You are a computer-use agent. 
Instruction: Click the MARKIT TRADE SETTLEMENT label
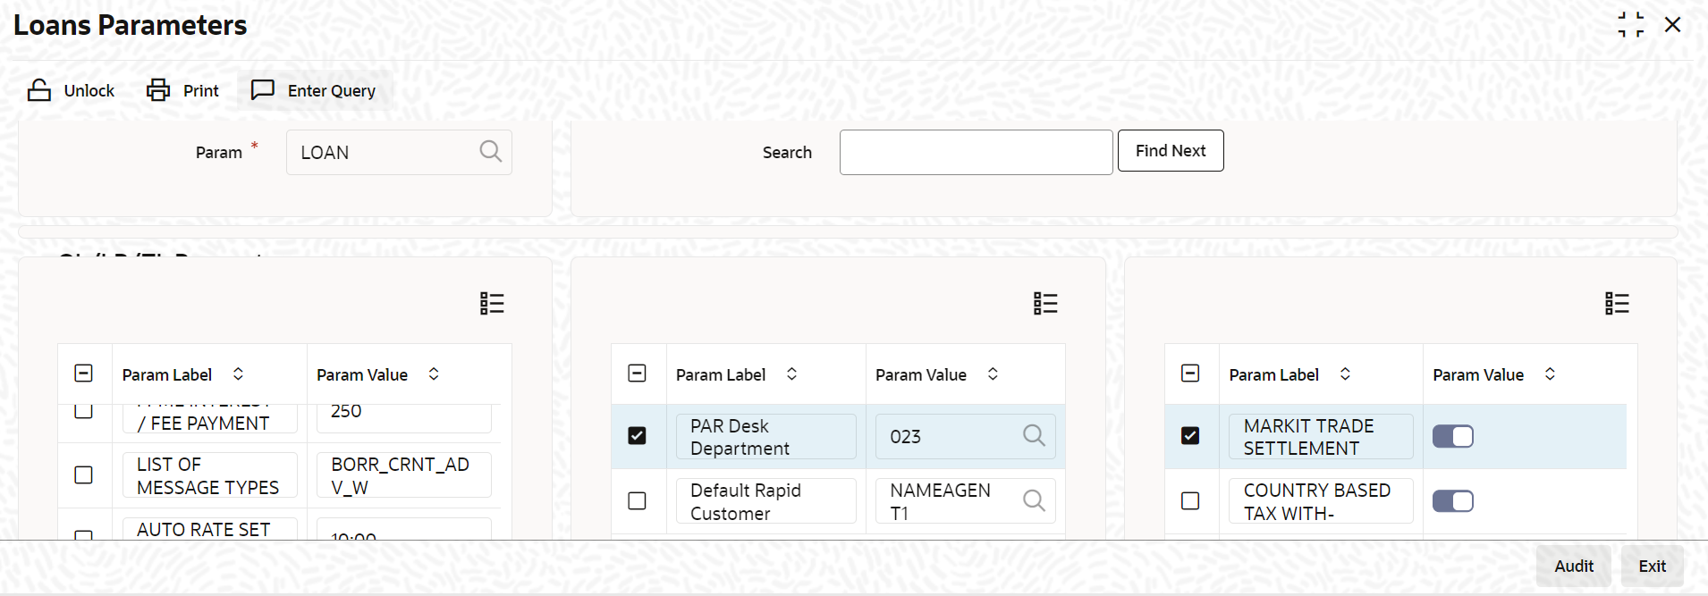click(1321, 436)
